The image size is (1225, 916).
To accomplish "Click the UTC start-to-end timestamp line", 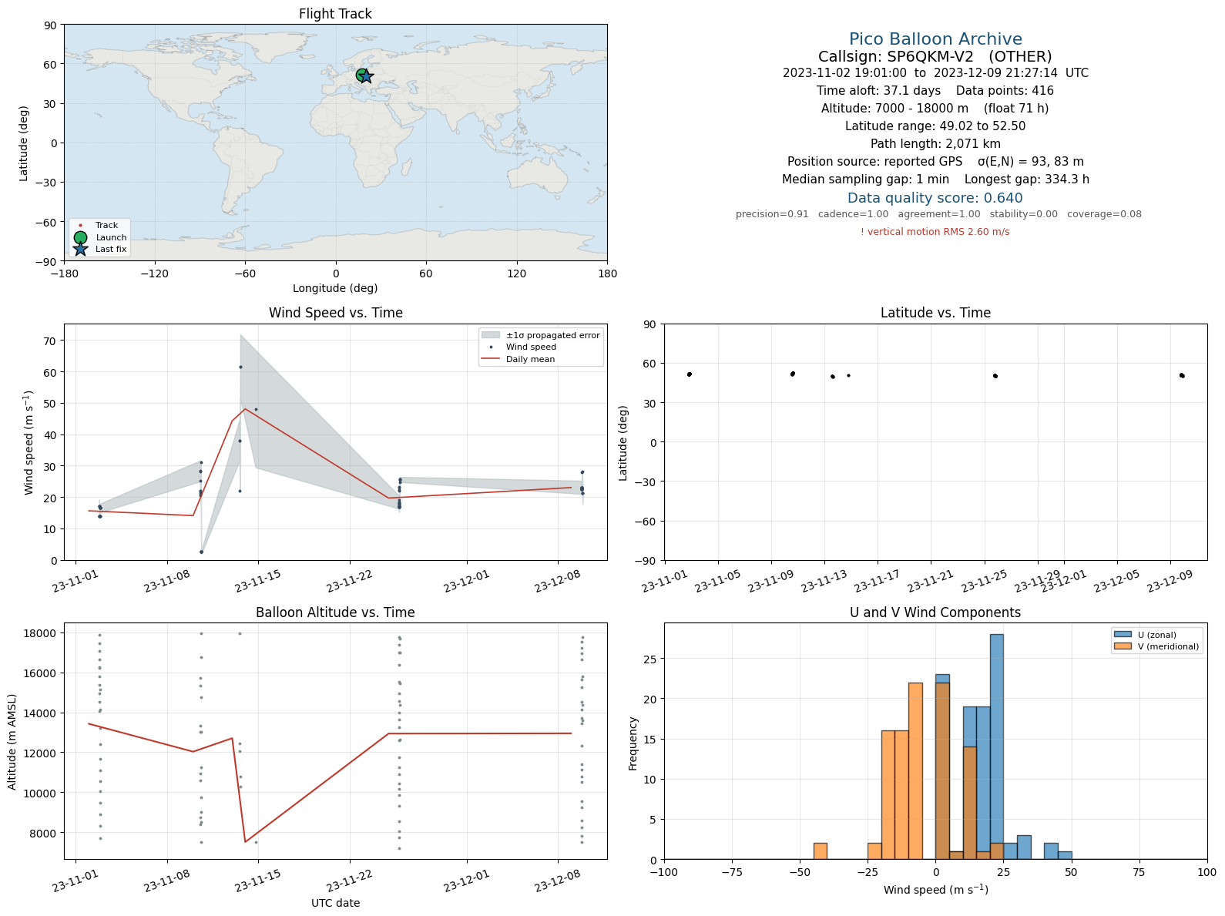I will (x=935, y=73).
